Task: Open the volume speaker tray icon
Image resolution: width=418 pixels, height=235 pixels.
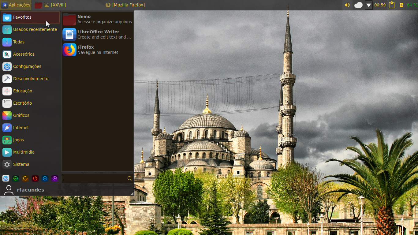Action: coord(347,5)
